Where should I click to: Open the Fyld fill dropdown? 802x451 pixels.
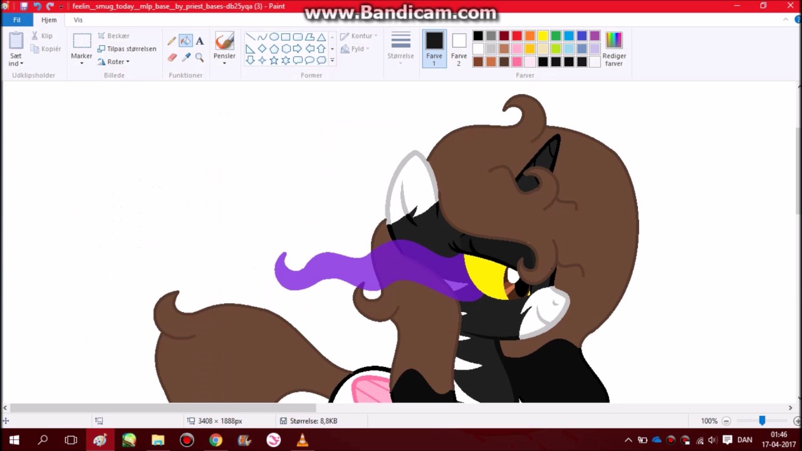click(355, 49)
